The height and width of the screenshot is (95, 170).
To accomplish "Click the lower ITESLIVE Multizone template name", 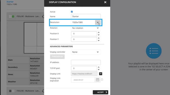I will tap(28, 91).
